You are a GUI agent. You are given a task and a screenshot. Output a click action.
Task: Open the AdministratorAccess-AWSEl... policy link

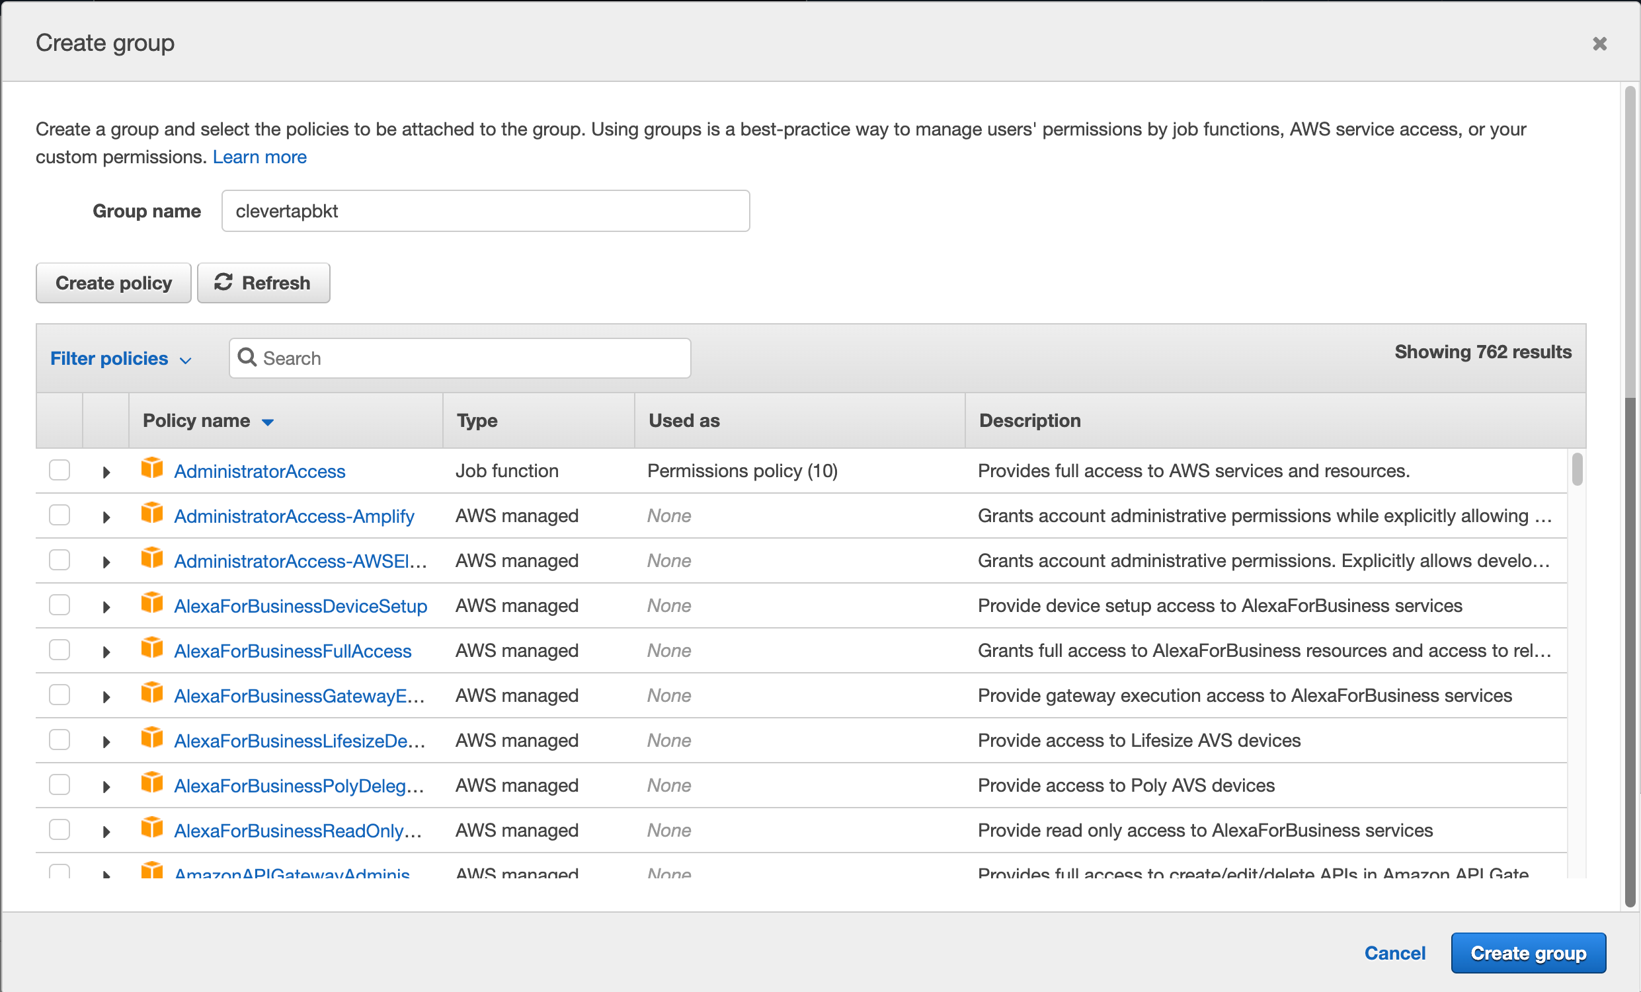[300, 561]
